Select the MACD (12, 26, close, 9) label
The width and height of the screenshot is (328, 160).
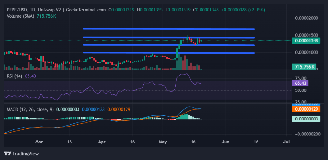click(x=29, y=110)
